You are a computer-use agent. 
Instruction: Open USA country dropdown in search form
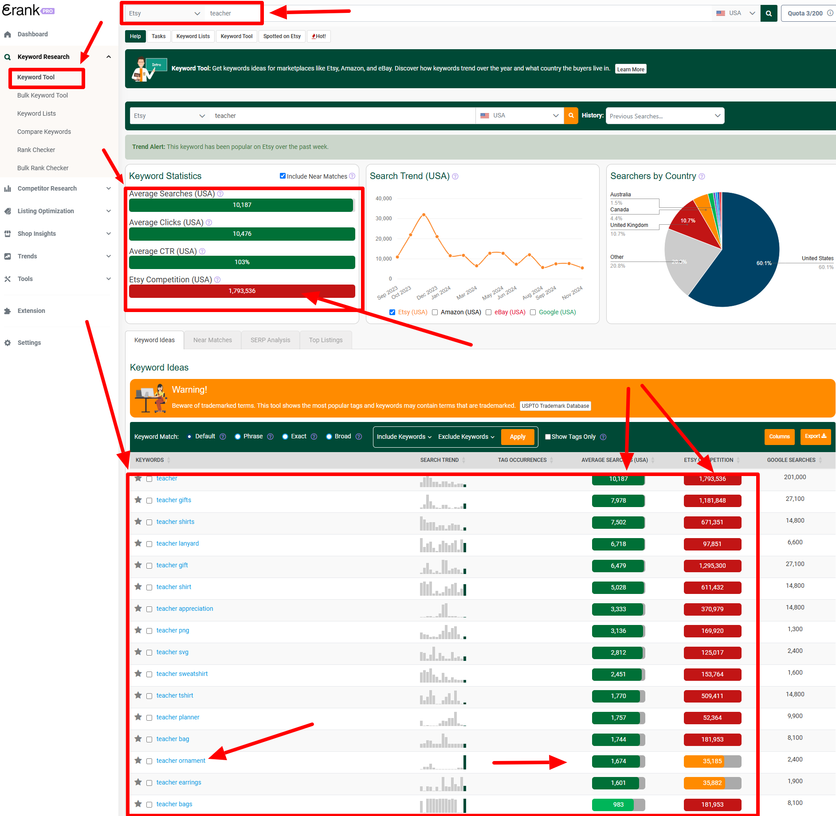click(519, 116)
